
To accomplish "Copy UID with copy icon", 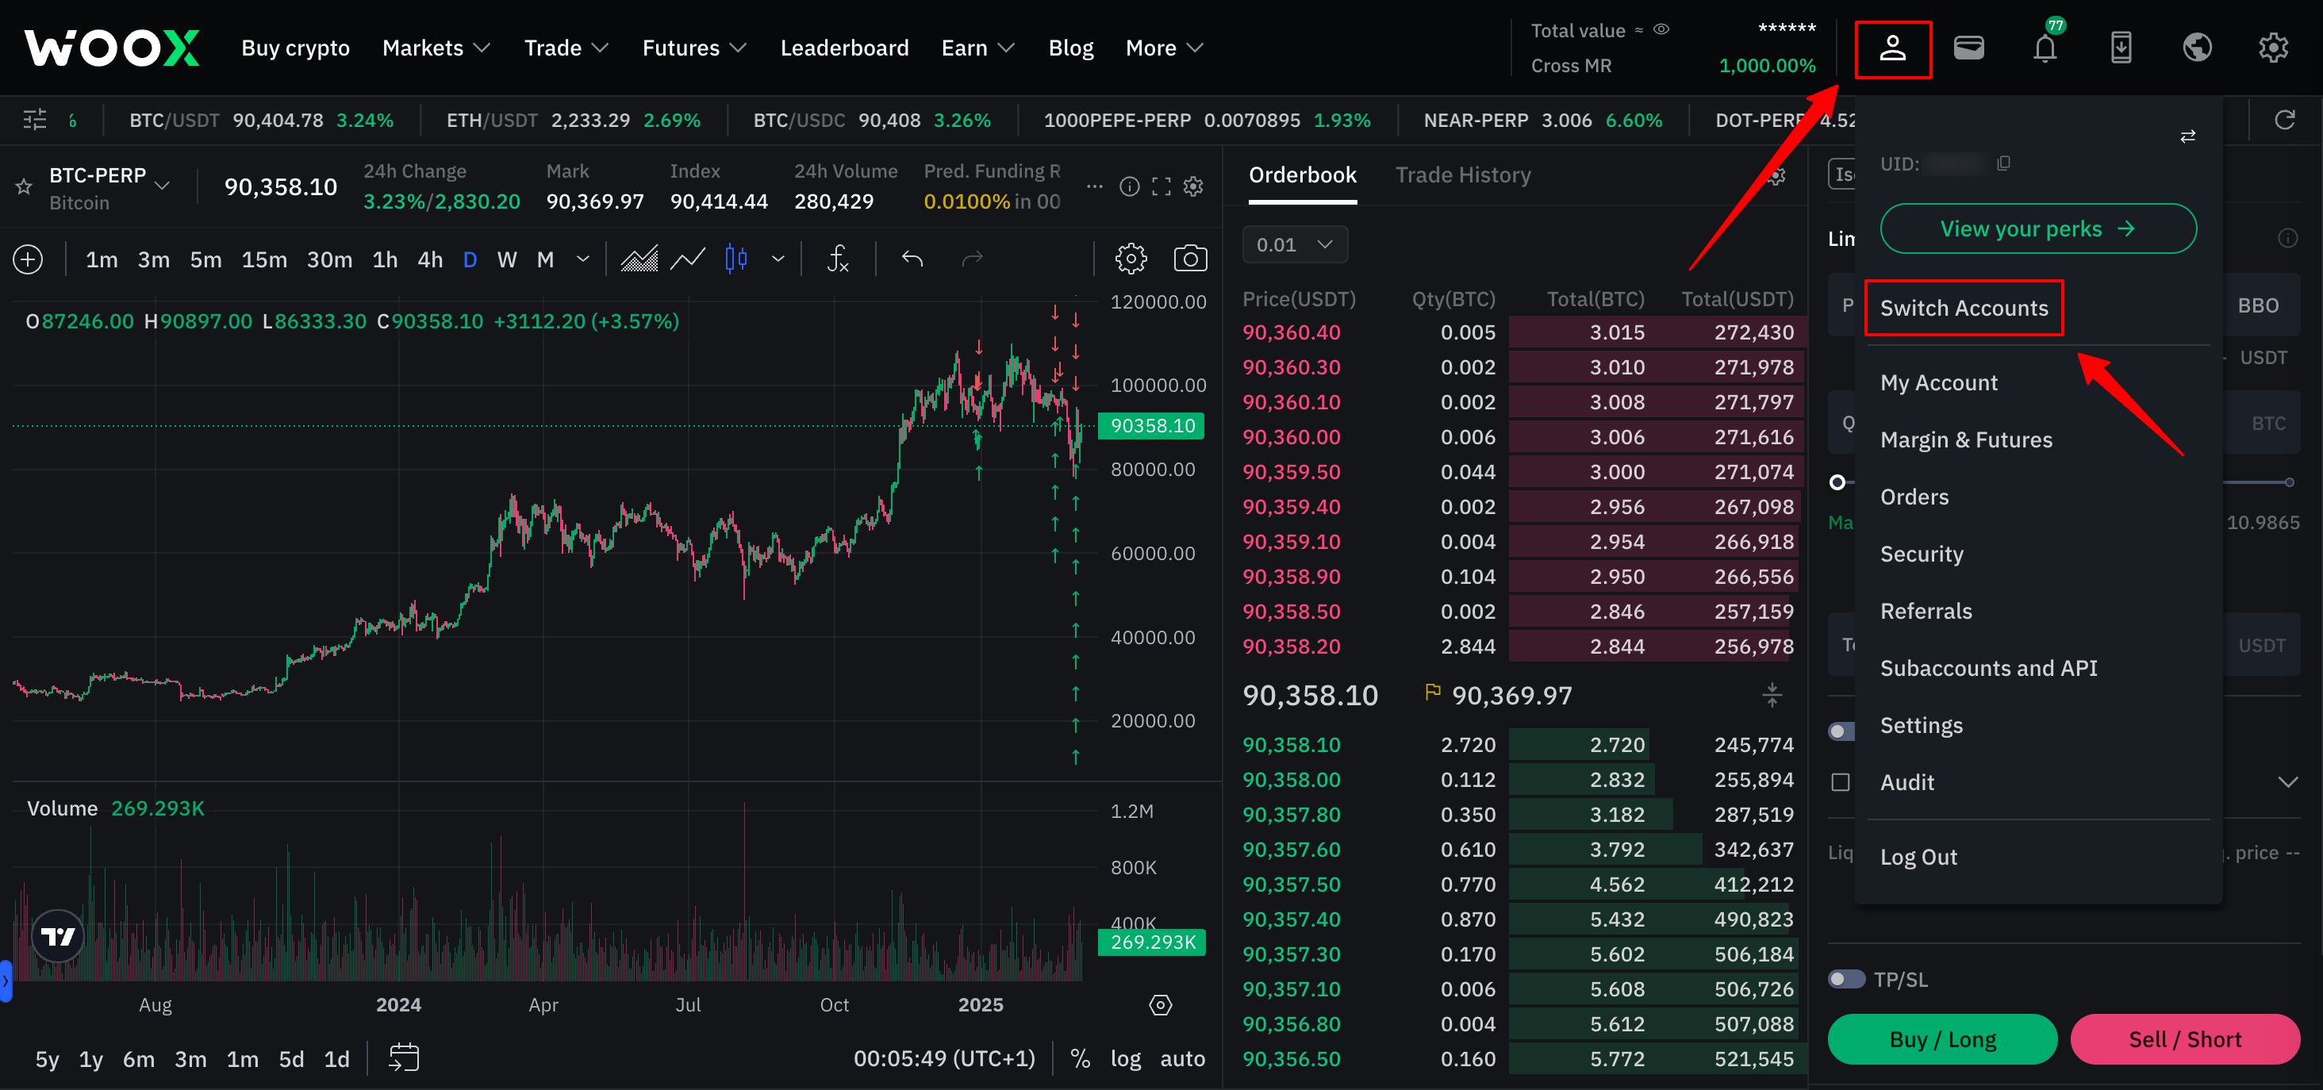I will point(2004,163).
